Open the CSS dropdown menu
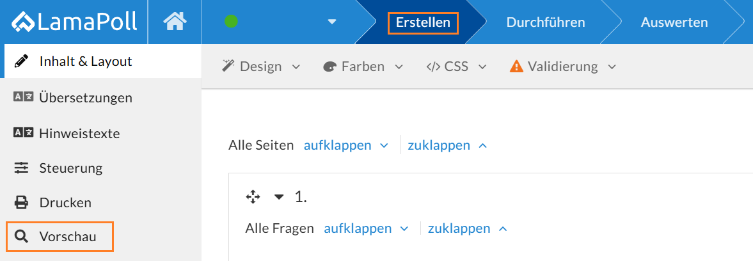 [x=456, y=66]
